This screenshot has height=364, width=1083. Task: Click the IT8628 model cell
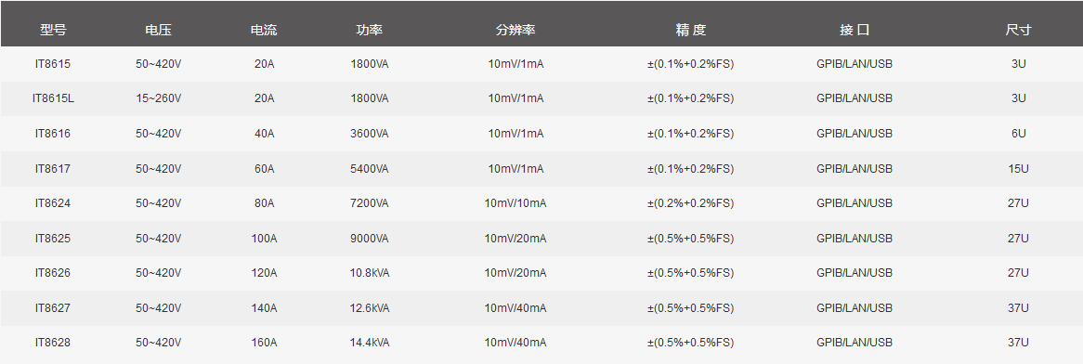click(x=53, y=343)
